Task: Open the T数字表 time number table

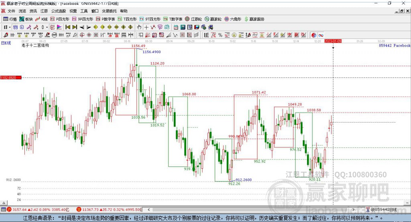Action: click(x=173, y=19)
